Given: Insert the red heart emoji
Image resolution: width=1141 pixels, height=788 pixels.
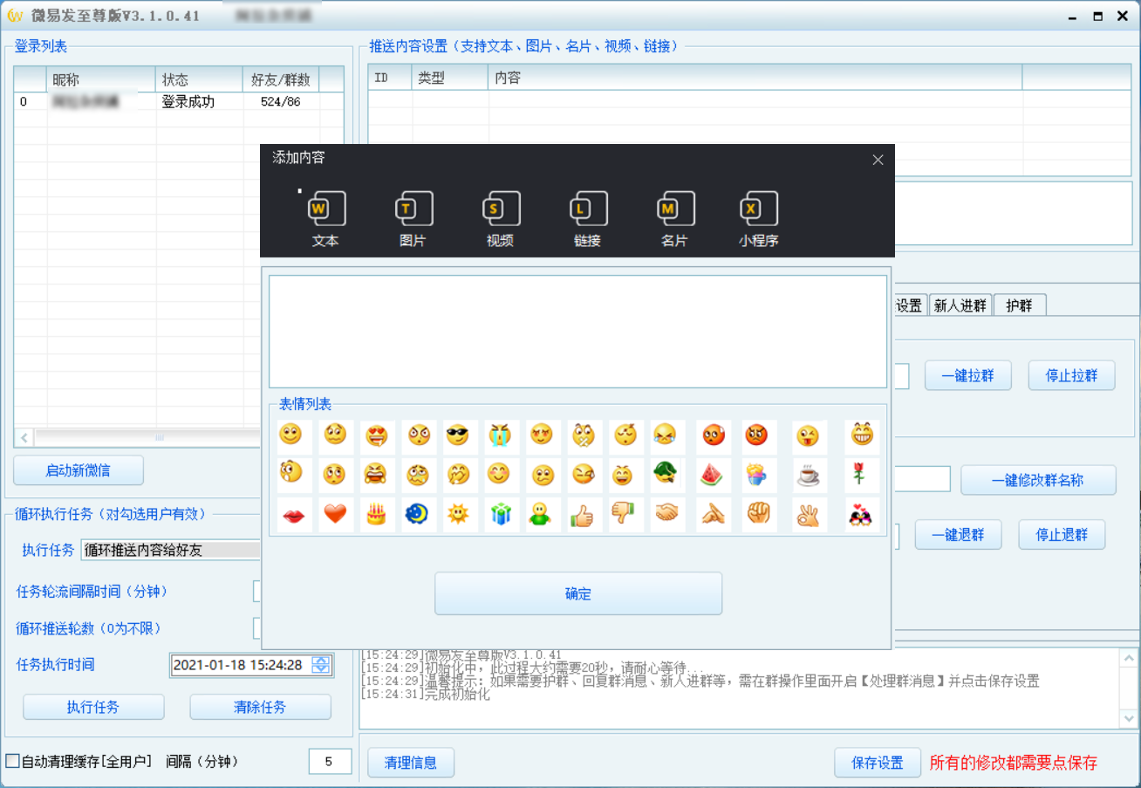Looking at the screenshot, I should (335, 516).
